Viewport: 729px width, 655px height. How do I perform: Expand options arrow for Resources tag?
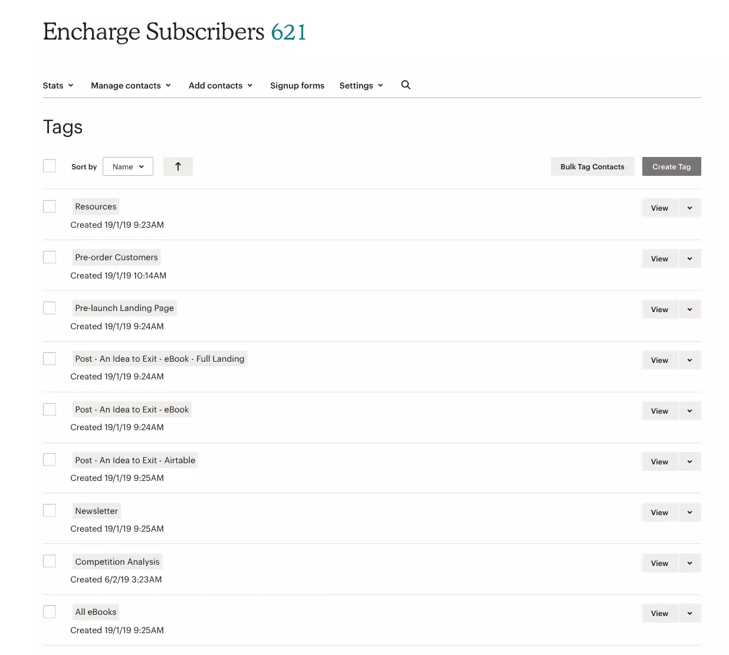click(689, 208)
